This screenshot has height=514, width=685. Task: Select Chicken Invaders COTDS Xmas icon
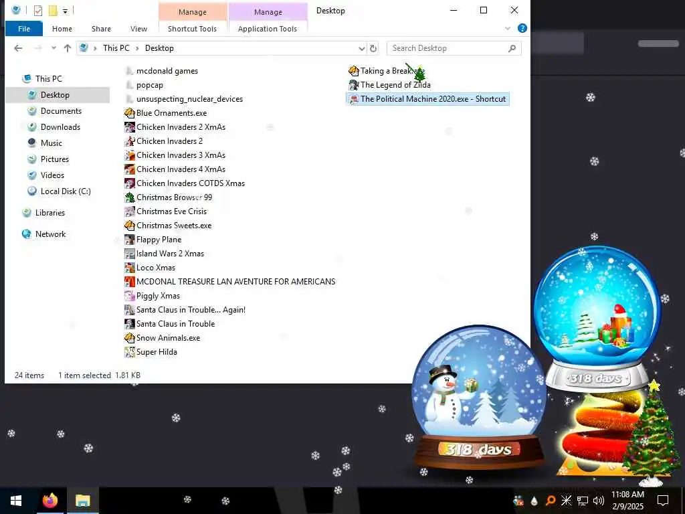point(129,183)
